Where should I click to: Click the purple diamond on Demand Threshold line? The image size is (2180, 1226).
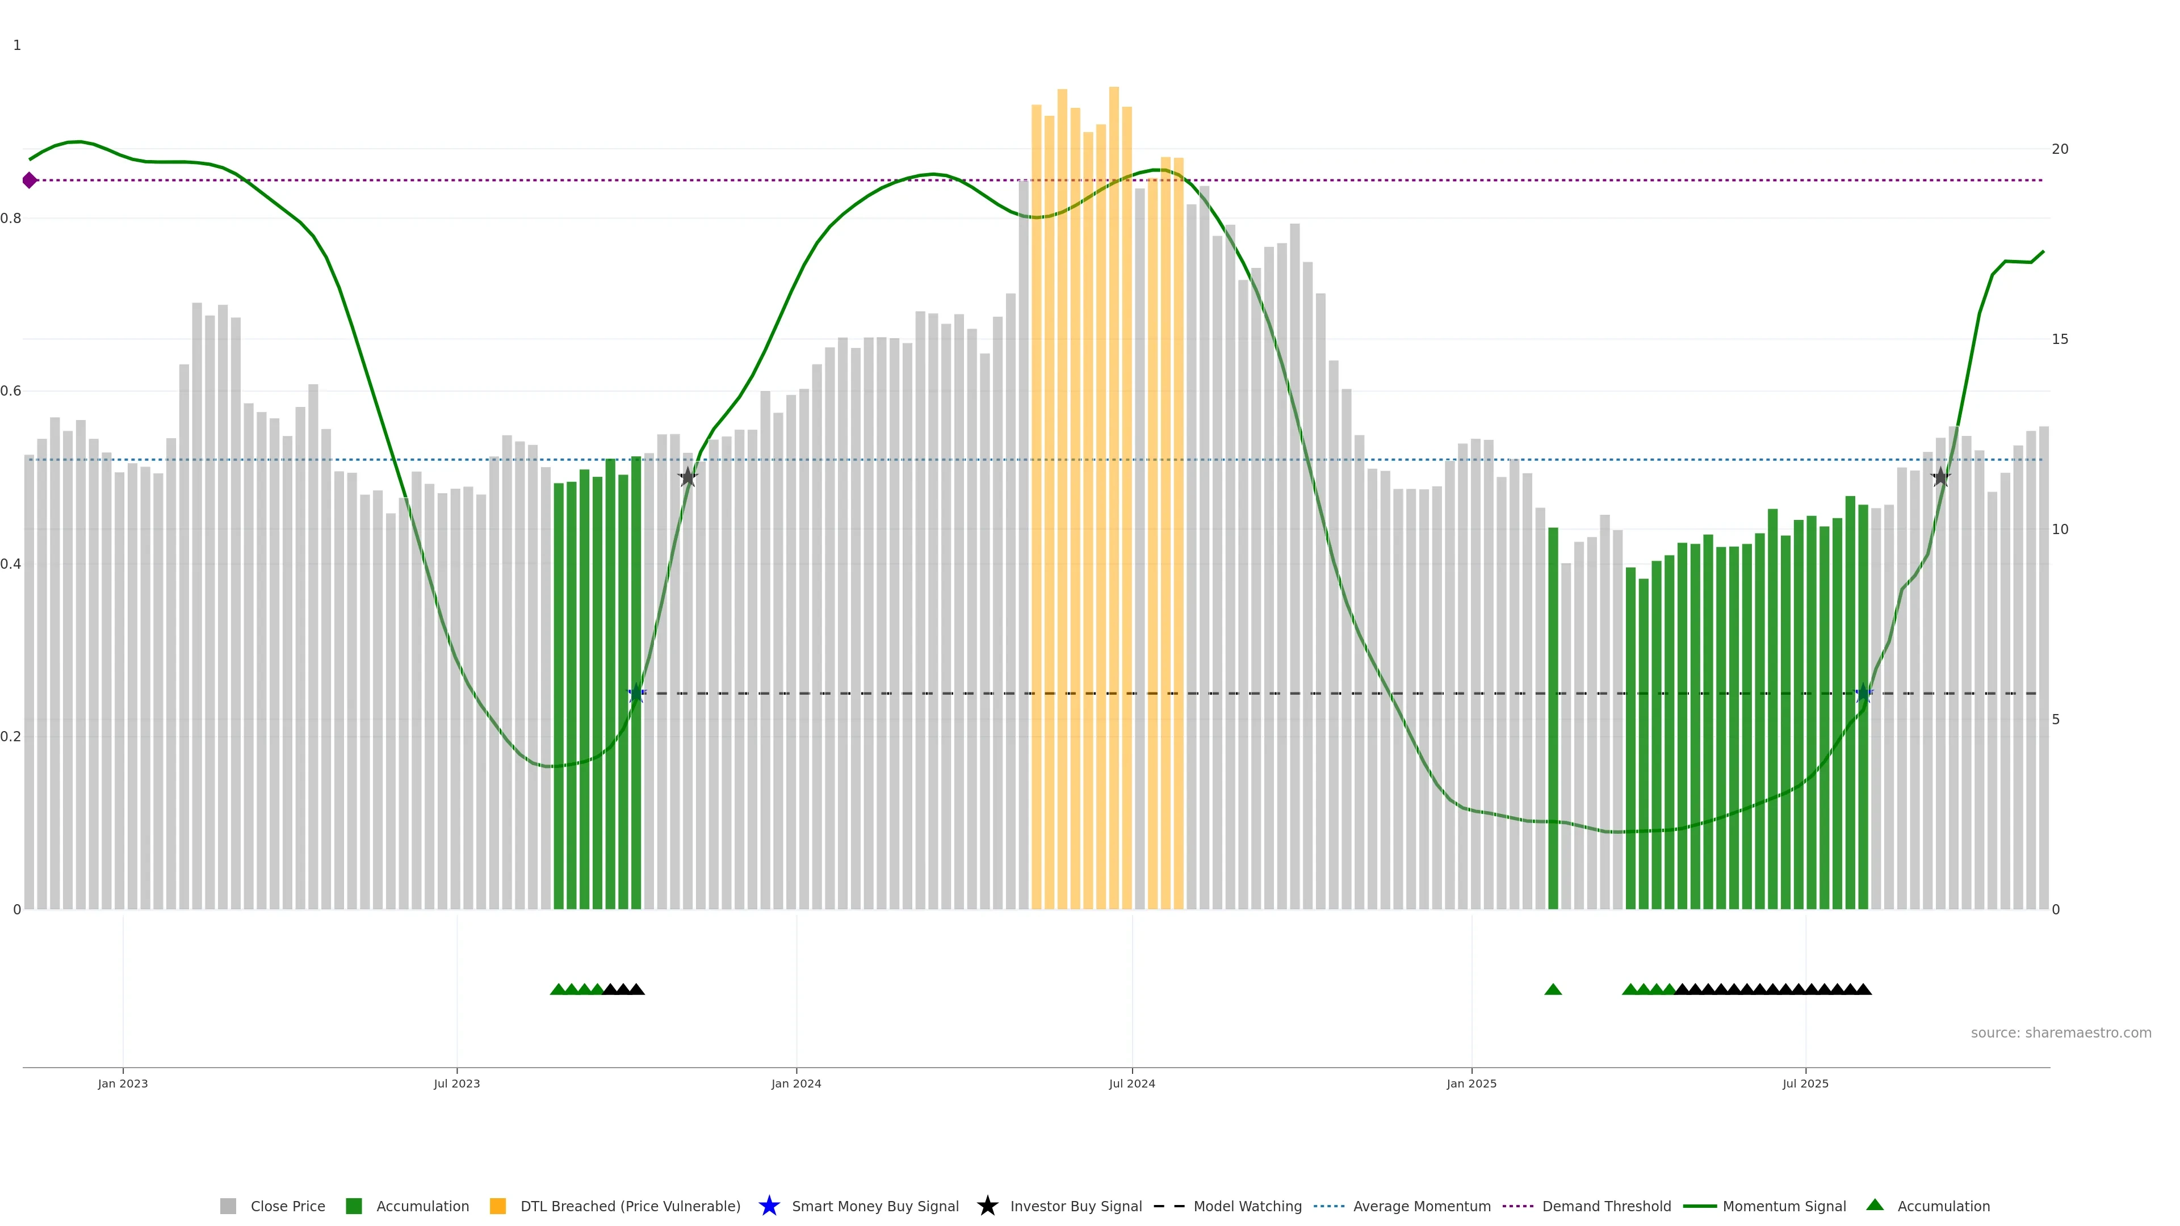pyautogui.click(x=30, y=180)
